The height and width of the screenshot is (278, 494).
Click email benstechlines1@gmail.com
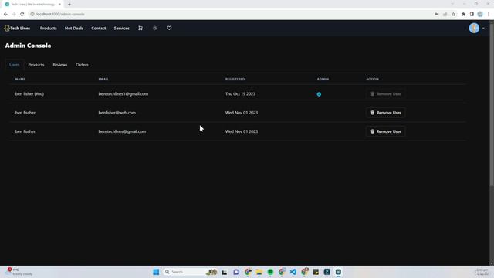(x=123, y=94)
